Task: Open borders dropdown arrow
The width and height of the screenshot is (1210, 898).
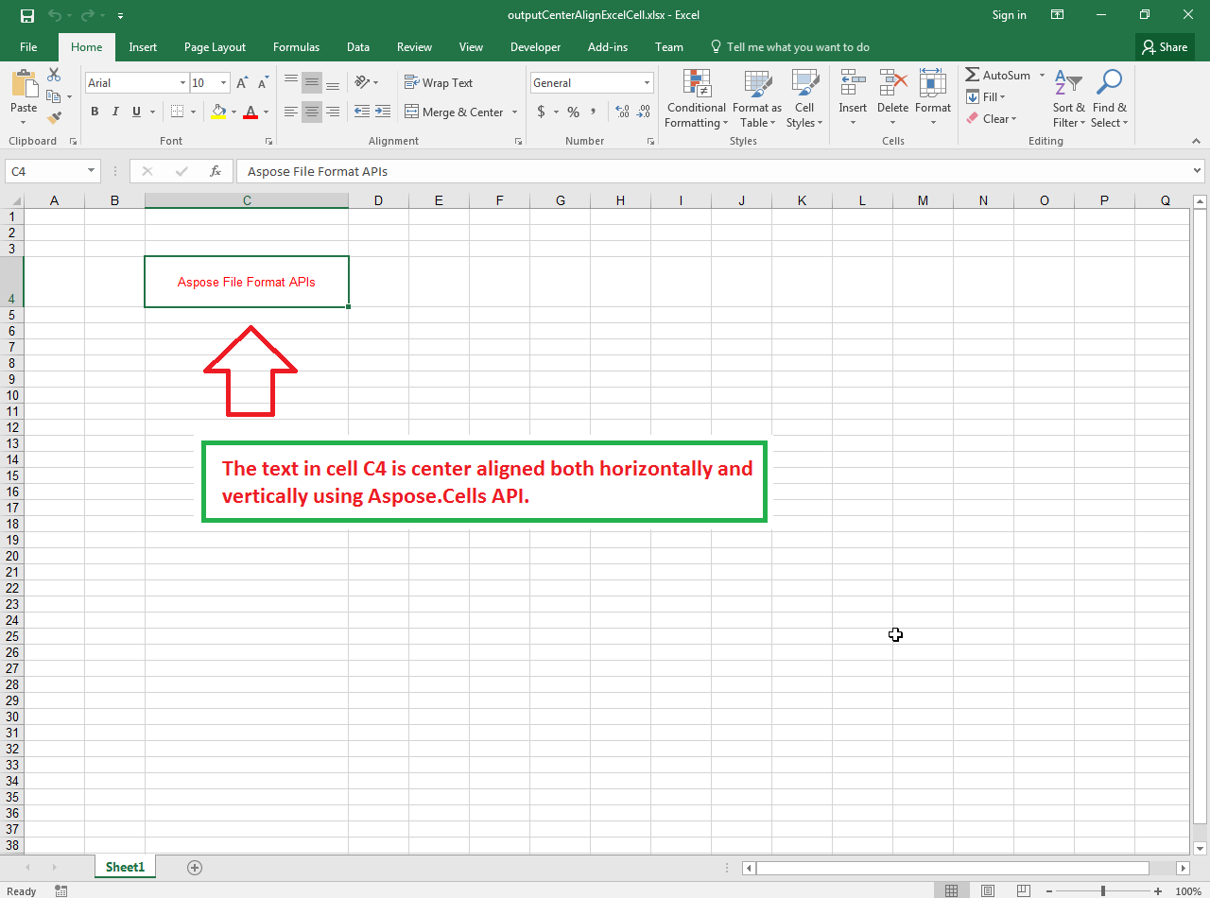Action: (194, 112)
